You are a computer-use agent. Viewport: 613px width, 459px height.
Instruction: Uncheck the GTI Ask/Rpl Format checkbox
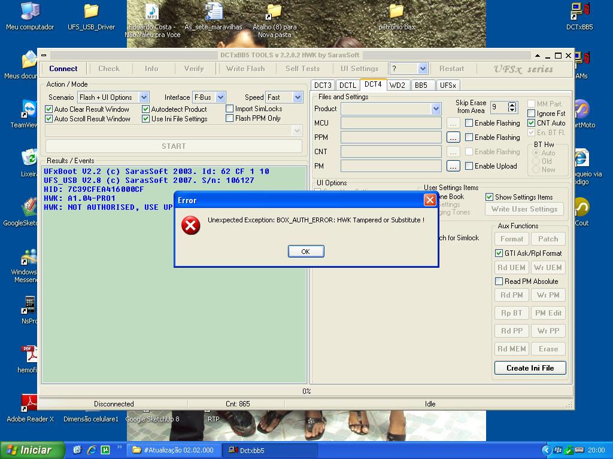tap(499, 253)
